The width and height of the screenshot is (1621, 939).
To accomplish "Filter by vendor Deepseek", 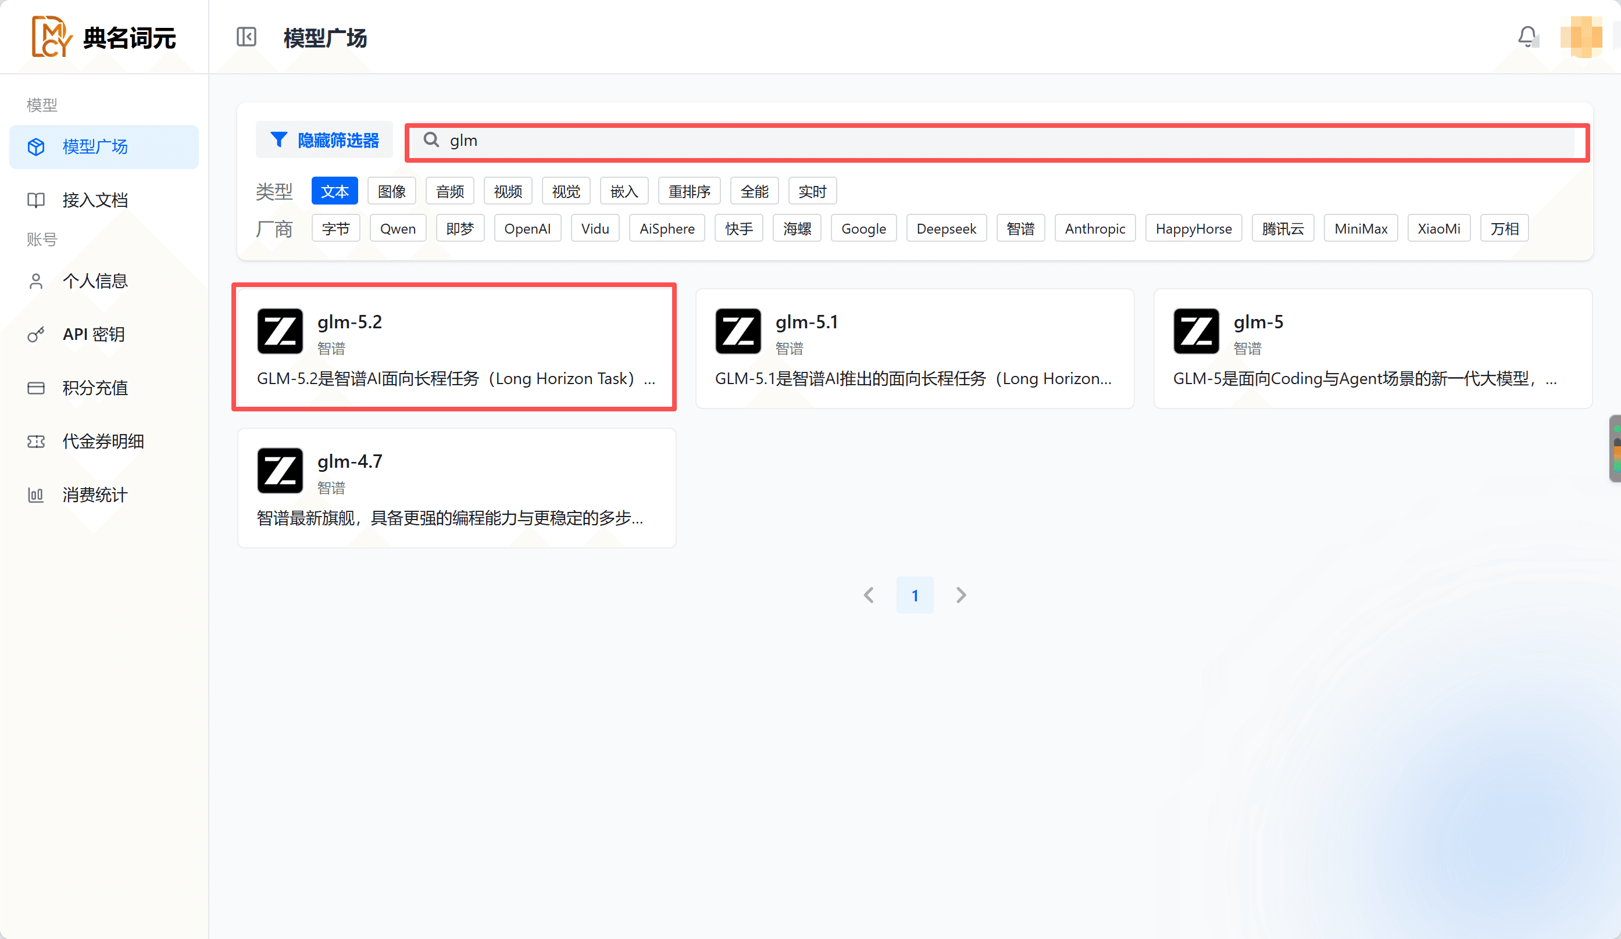I will [x=946, y=229].
